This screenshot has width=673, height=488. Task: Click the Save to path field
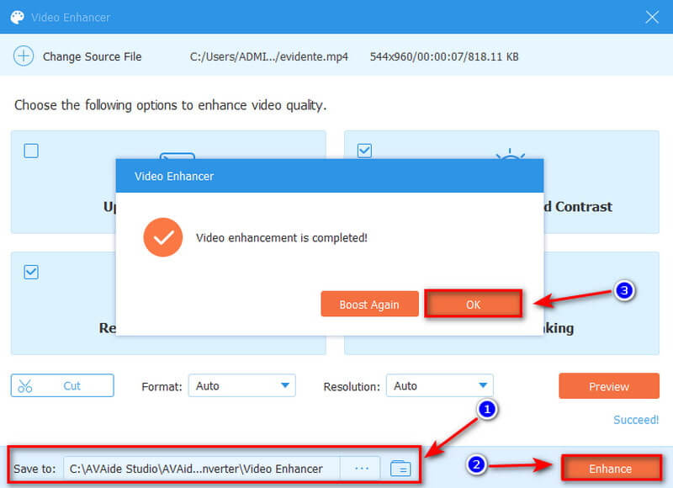point(202,469)
